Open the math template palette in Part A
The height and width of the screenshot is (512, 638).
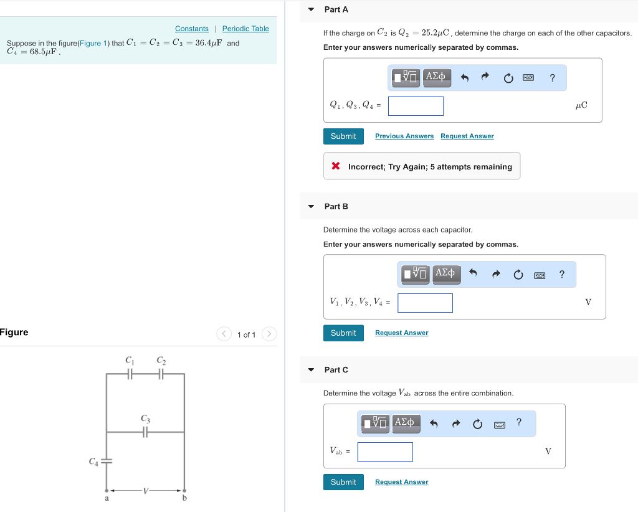(x=404, y=77)
